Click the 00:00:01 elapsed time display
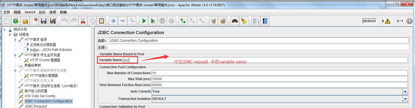415x108 pixels. [x=369, y=21]
